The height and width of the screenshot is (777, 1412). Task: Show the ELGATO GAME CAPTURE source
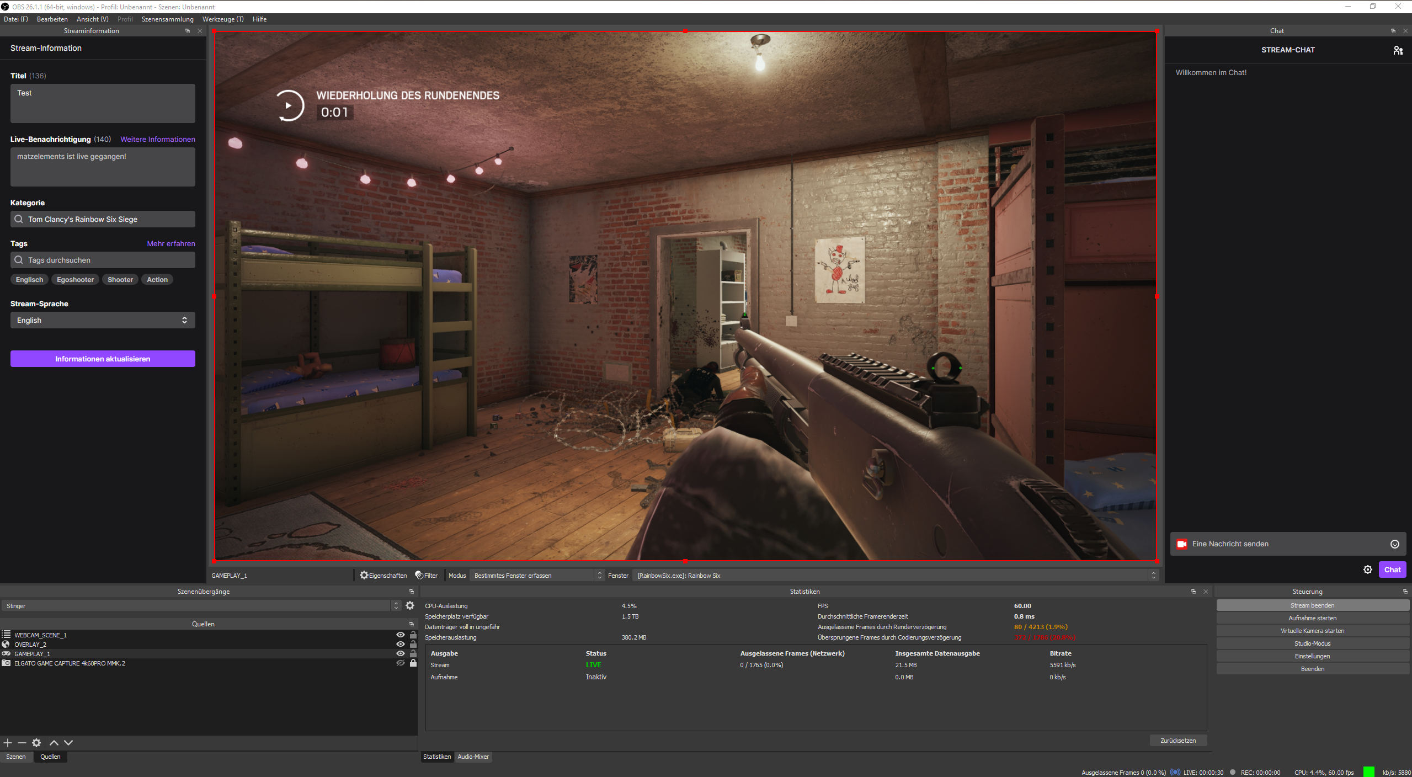click(x=401, y=663)
